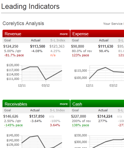Viewport: 124px width, 148px height.
Task: Click Receivables goal value $146,626
Action: [11, 116]
